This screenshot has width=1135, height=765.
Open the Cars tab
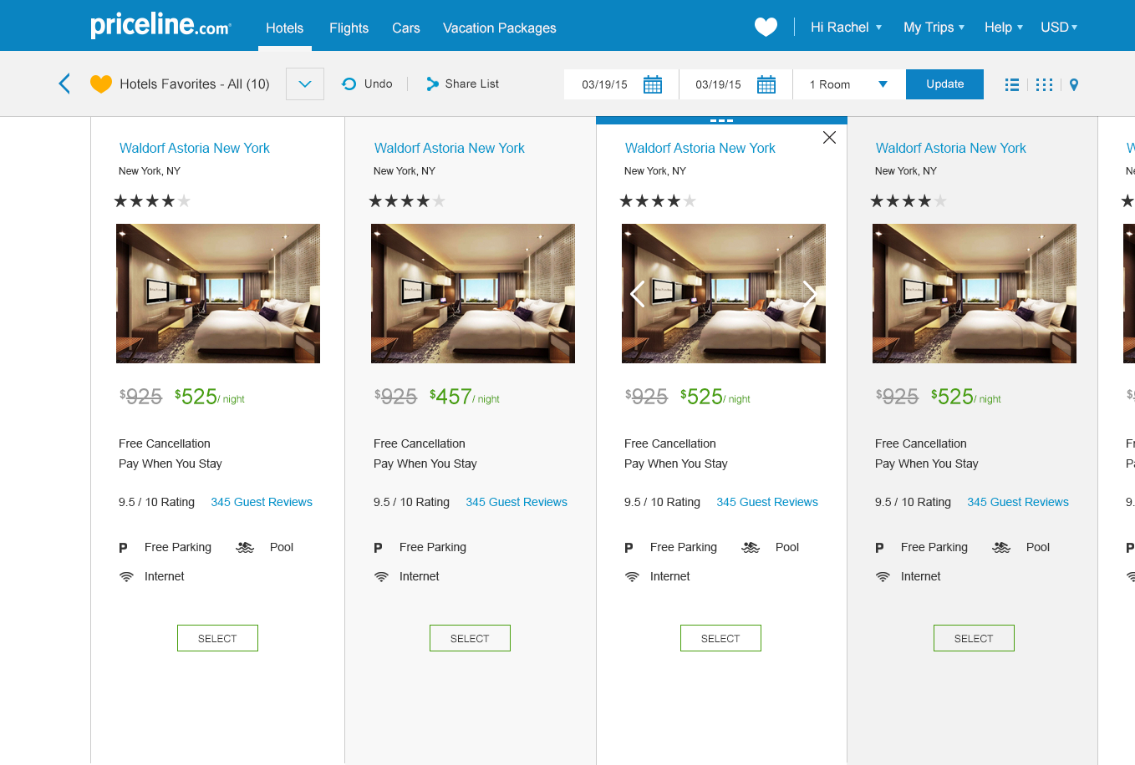point(406,28)
